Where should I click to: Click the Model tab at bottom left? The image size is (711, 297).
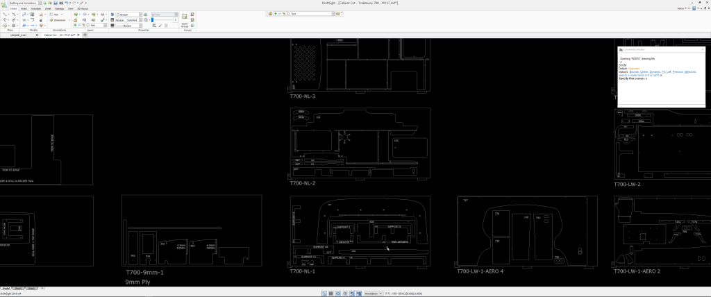point(6,287)
